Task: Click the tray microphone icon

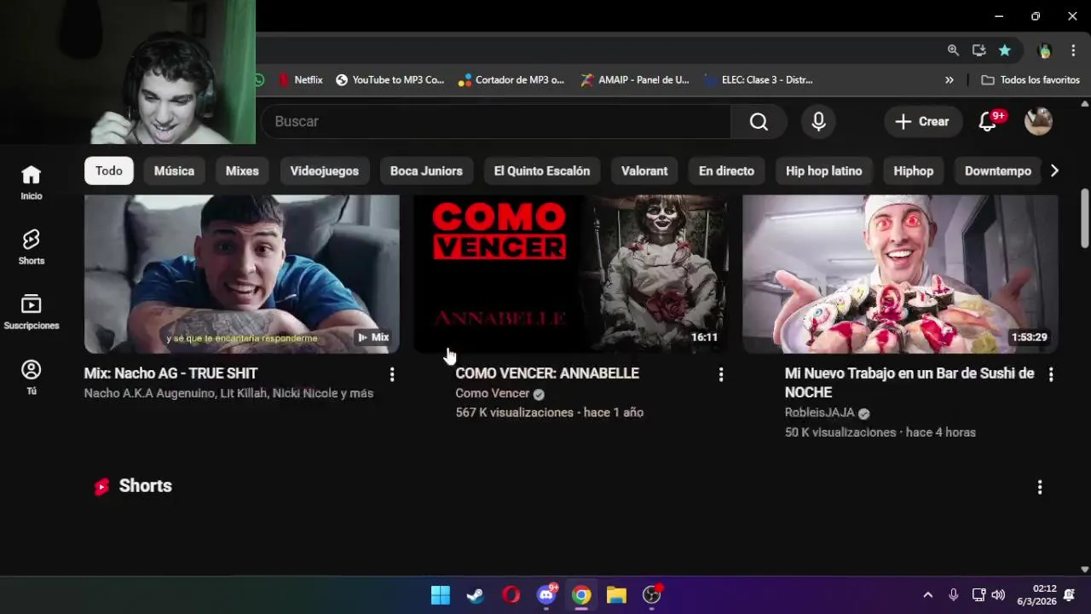Action: click(954, 595)
